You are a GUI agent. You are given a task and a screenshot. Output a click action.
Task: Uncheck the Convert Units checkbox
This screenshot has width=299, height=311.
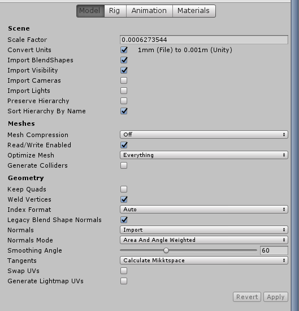pyautogui.click(x=124, y=50)
